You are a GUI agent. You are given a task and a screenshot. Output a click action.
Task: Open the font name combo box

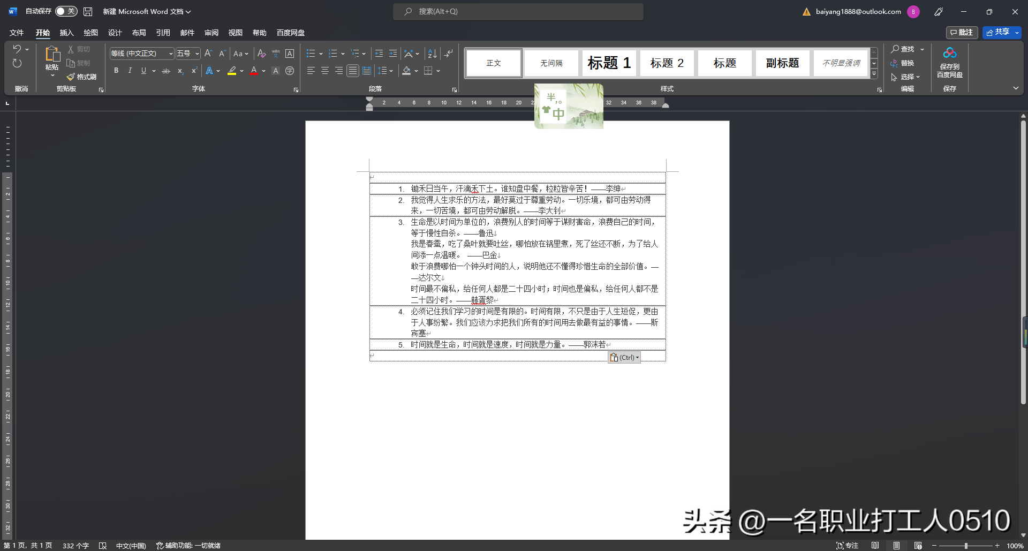[x=142, y=54]
